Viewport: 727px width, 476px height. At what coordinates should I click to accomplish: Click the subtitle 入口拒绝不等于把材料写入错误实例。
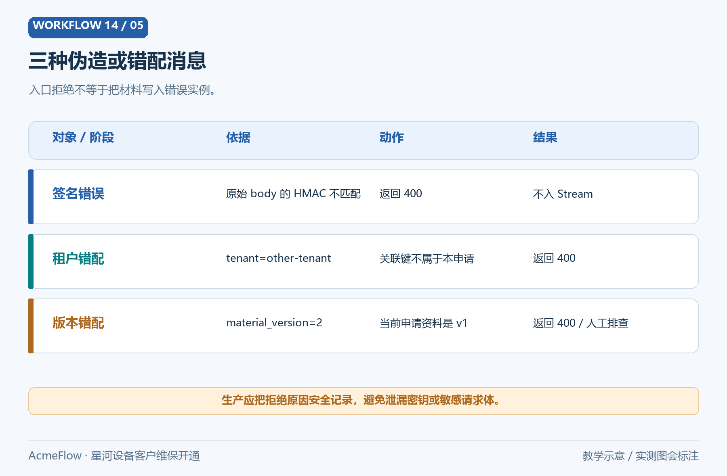[123, 90]
